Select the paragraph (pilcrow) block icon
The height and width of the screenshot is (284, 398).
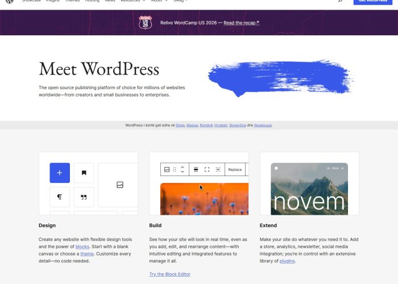point(60,197)
